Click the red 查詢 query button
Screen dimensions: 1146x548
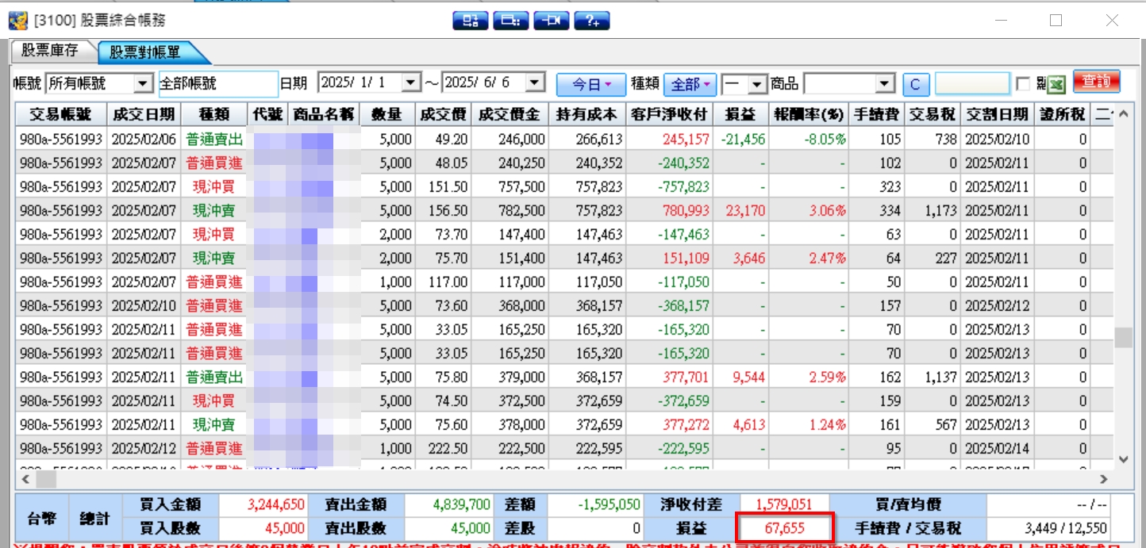(x=1096, y=82)
